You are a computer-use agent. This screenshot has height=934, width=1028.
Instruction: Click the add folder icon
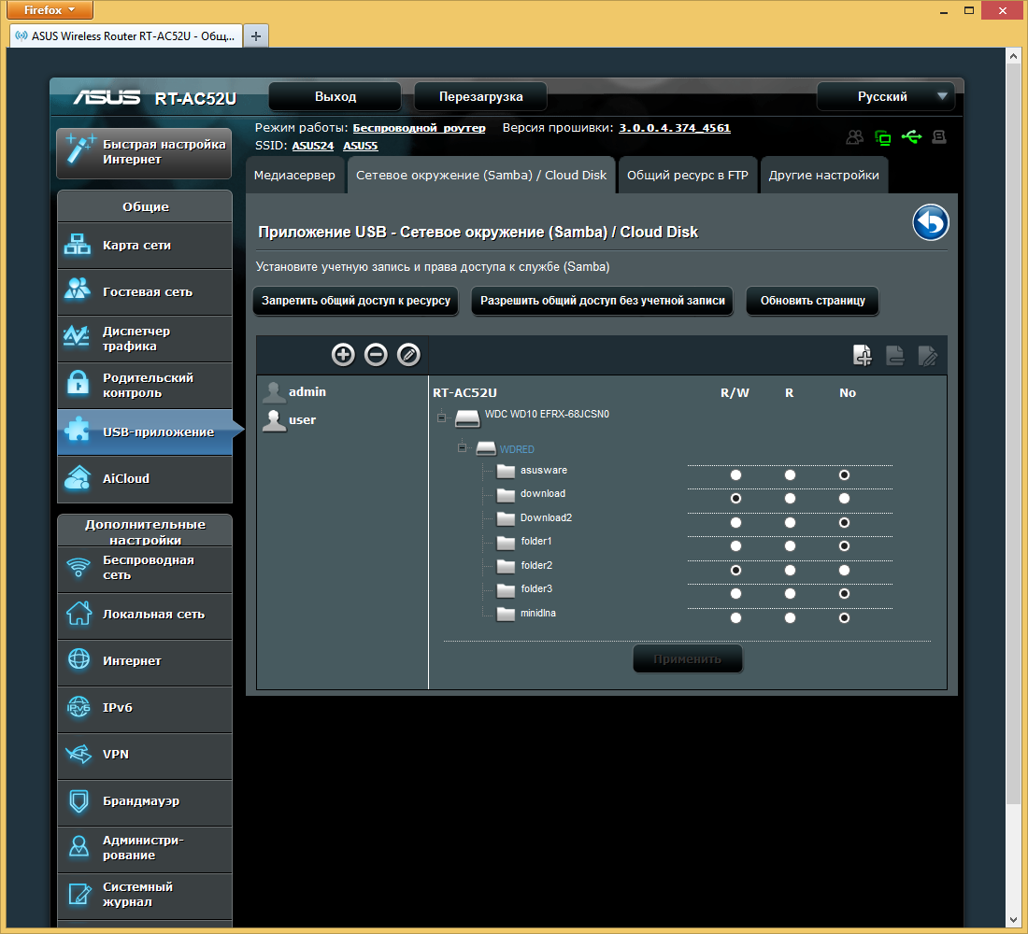863,355
